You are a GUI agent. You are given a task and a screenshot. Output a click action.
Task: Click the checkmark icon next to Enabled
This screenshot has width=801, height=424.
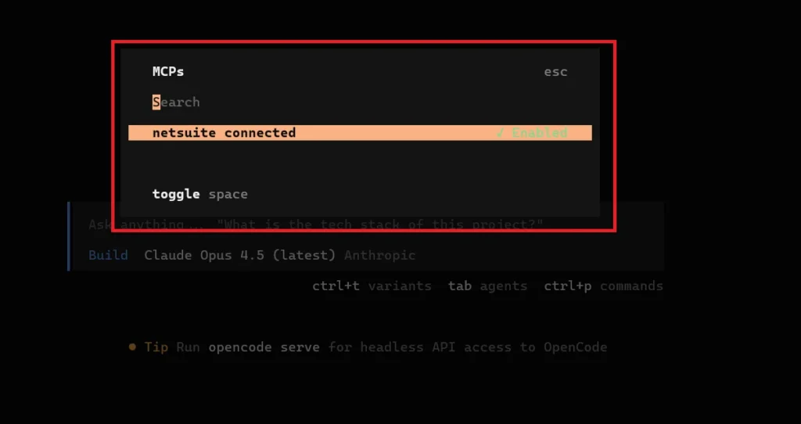tap(500, 133)
